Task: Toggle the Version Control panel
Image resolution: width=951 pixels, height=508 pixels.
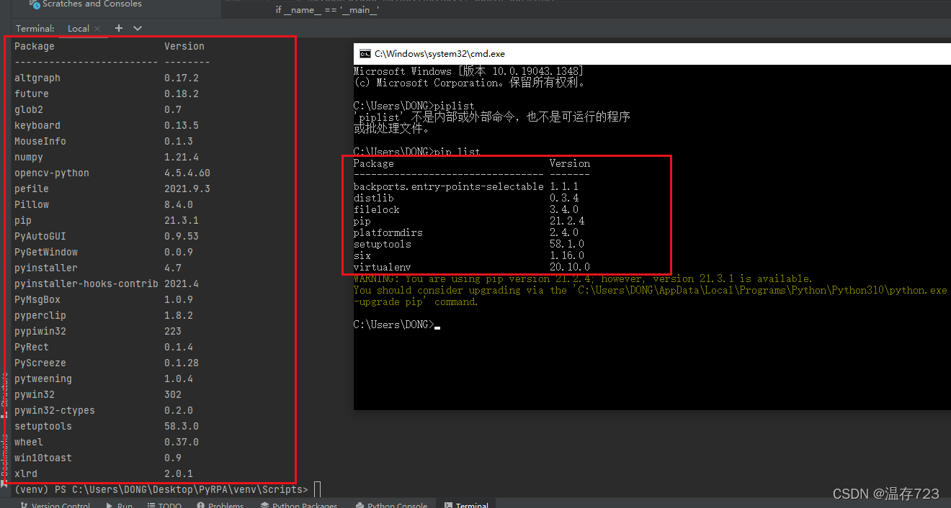Action: coord(55,504)
